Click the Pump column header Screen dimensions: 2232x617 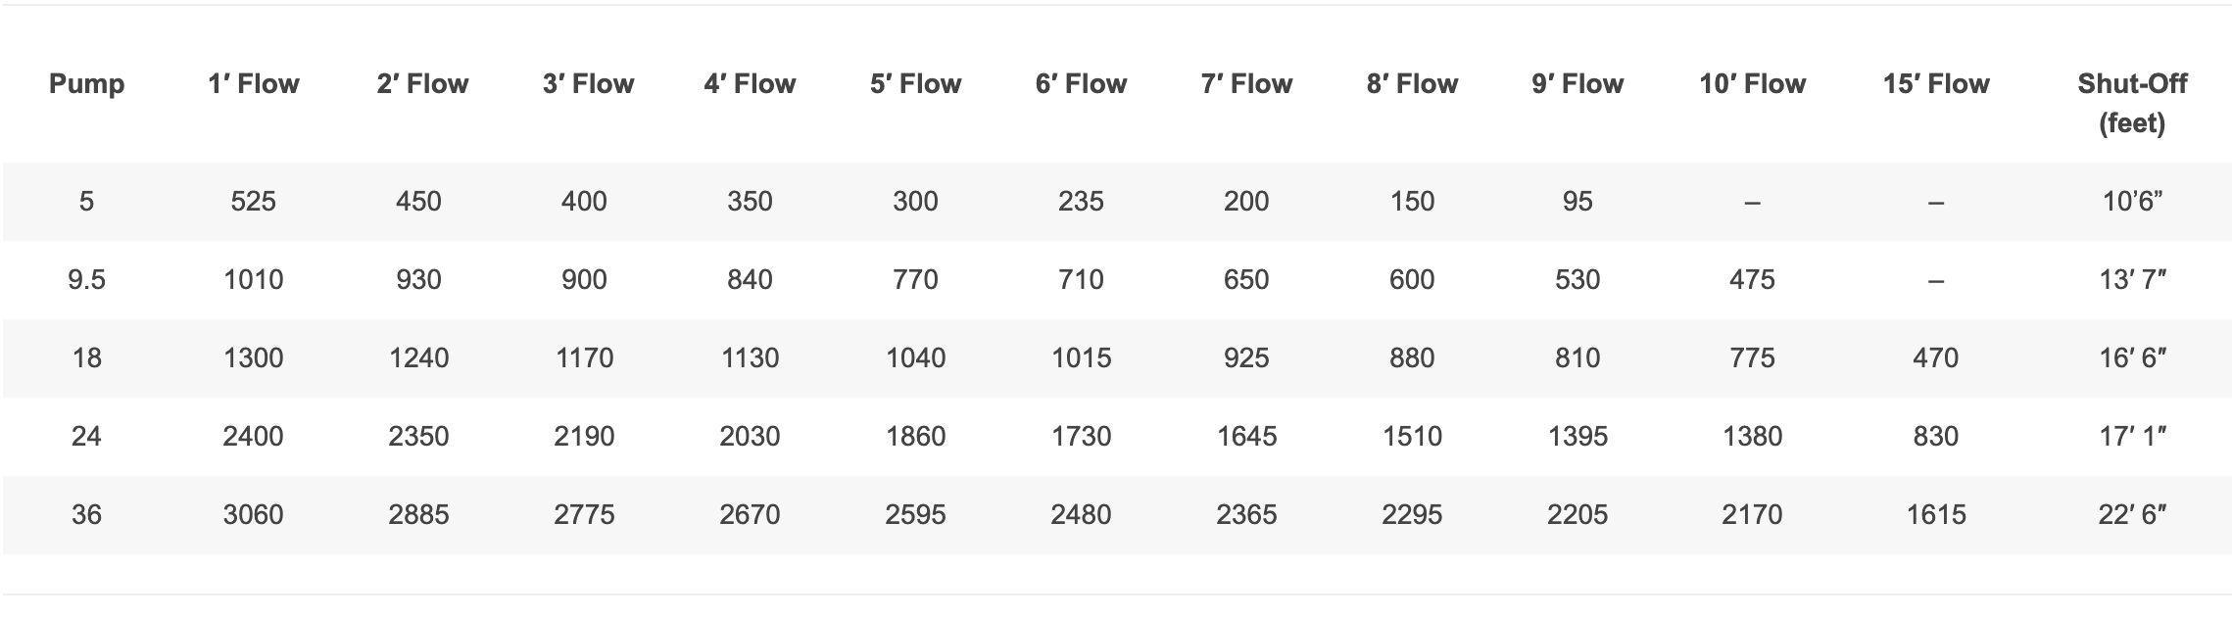[86, 84]
